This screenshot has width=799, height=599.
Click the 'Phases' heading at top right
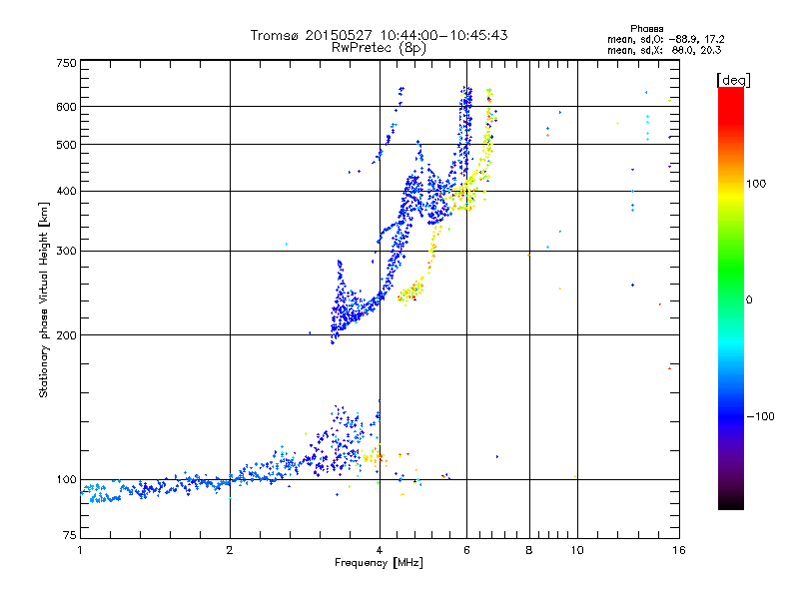click(646, 29)
